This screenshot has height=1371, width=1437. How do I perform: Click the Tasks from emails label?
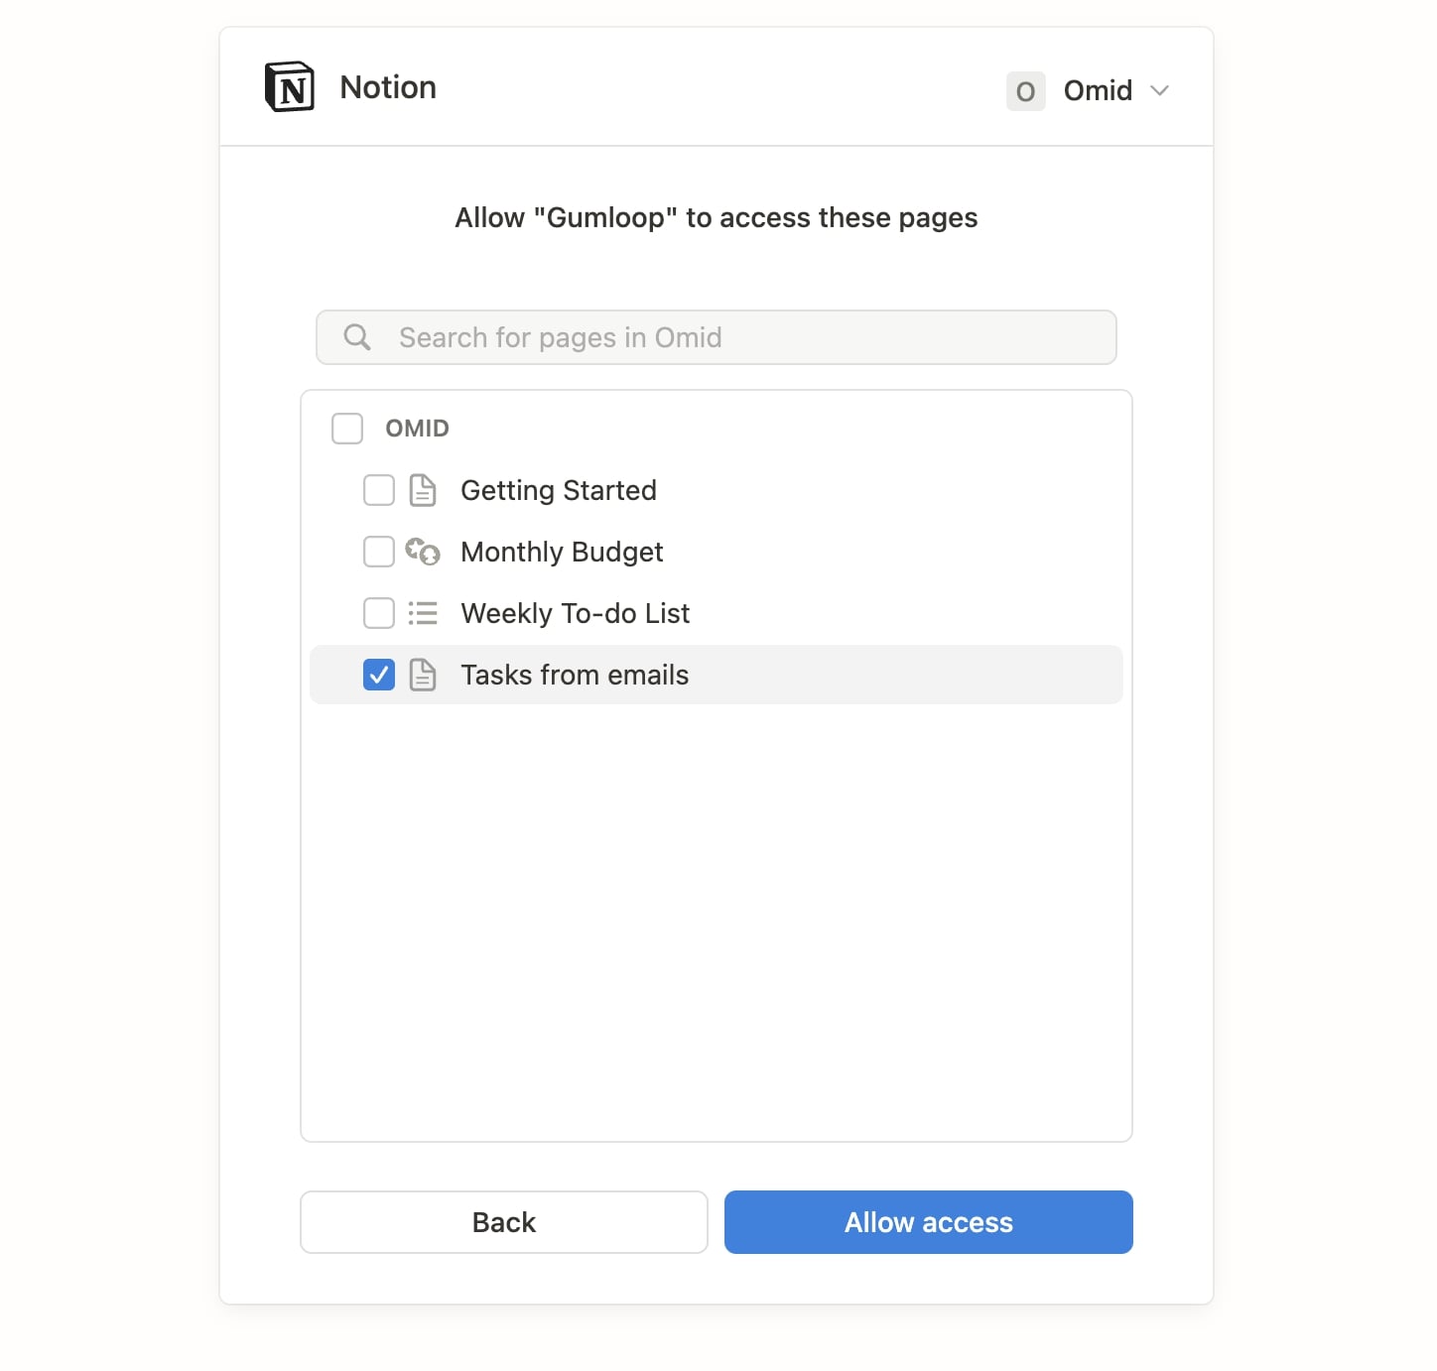[x=575, y=675]
